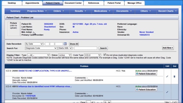Open the Date Recorded 'By Date' dropdown
Viewport: 183px width, 103px height.
click(x=34, y=44)
